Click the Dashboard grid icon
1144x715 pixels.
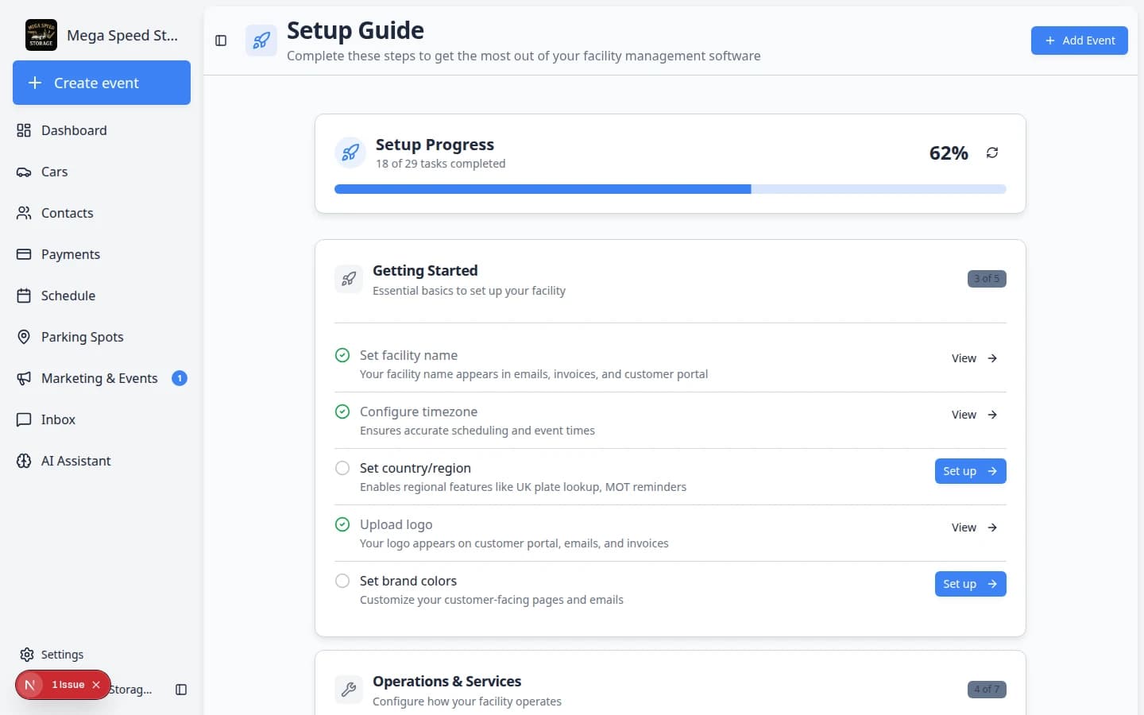point(24,130)
